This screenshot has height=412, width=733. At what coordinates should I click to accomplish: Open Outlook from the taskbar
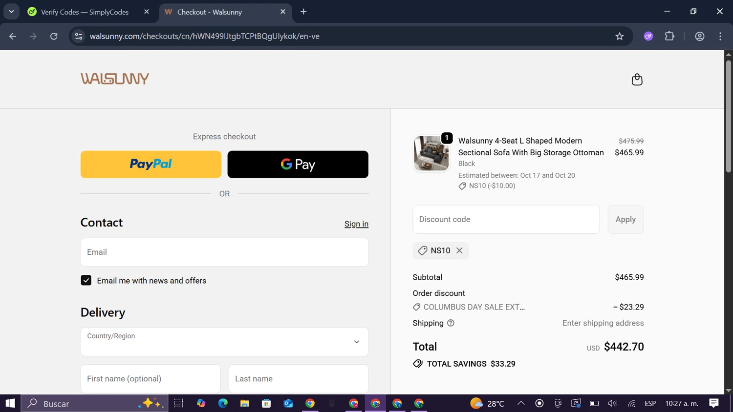[288, 403]
